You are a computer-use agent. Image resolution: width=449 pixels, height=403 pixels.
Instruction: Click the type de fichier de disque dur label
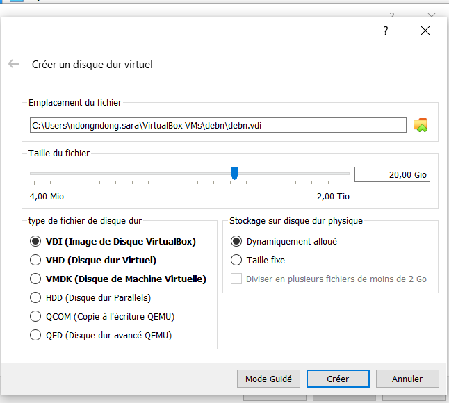pyautogui.click(x=85, y=221)
